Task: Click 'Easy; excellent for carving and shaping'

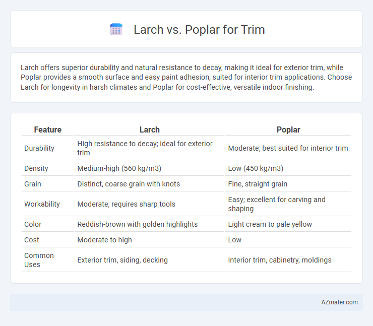Action: (276, 204)
